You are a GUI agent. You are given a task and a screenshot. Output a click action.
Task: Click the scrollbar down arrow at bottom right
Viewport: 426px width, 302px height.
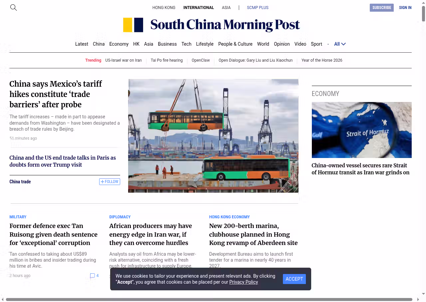(x=423, y=294)
